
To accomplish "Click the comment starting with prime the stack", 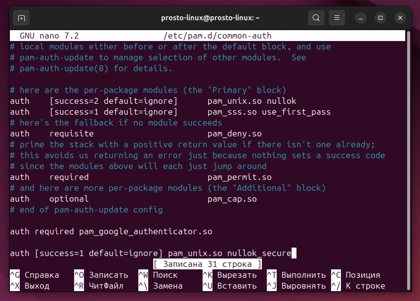I will [193, 144].
